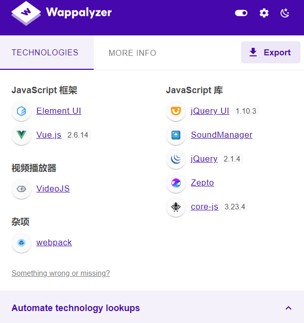Click jQuery version 2.1.4 badge
Viewport: 304px width, 323px height.
[232, 159]
